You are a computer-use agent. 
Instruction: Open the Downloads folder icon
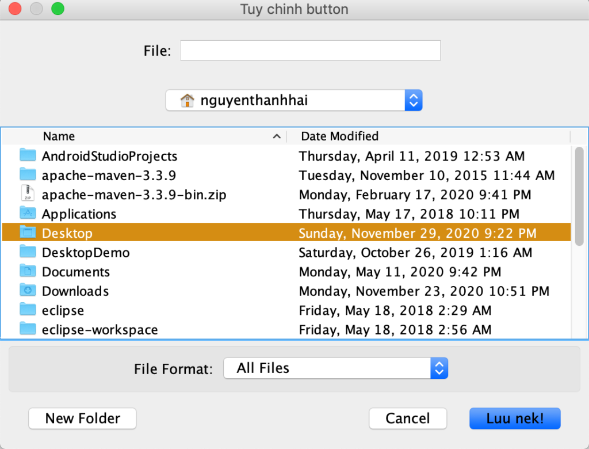(28, 291)
